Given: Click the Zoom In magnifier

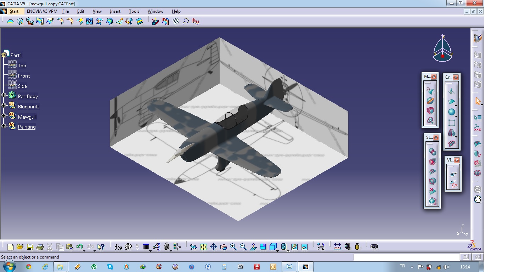Looking at the screenshot, I should (233, 247).
